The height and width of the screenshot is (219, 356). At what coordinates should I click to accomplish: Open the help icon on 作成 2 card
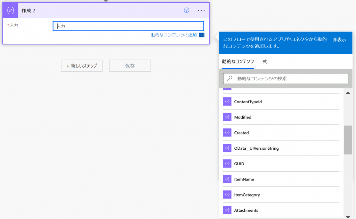click(x=186, y=10)
